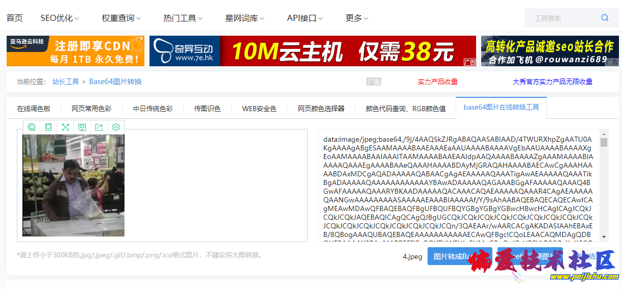Switch to the 网页常用色彩 tab
Viewport: 622px width, 289px height.
[91, 109]
